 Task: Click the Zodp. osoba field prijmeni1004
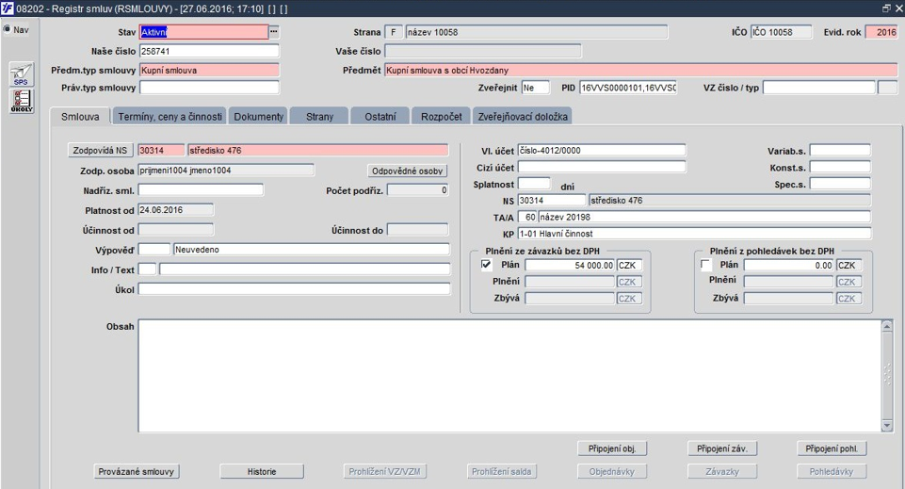click(x=226, y=171)
